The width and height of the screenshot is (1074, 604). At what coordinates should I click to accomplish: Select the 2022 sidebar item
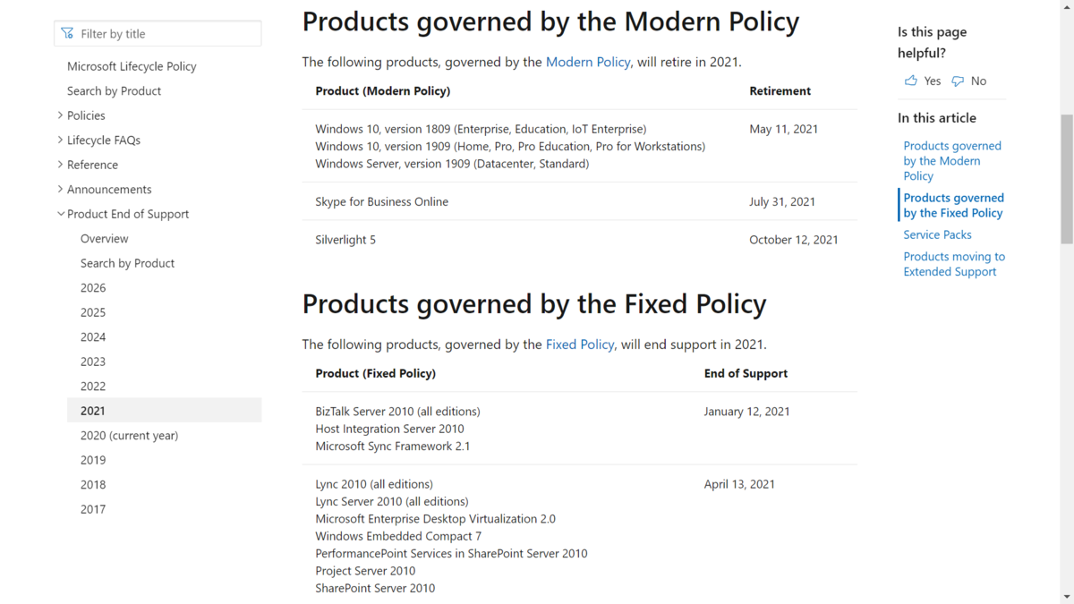(93, 386)
